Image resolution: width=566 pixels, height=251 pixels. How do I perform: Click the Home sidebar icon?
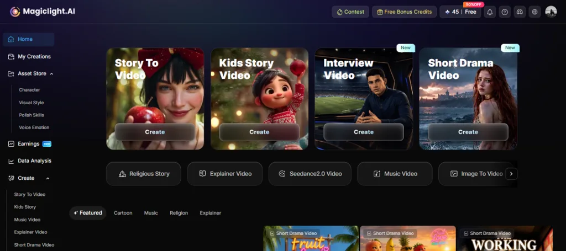pos(11,39)
